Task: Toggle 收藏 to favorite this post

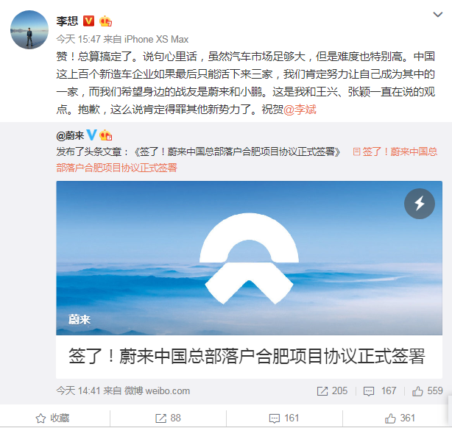Action: (x=52, y=418)
